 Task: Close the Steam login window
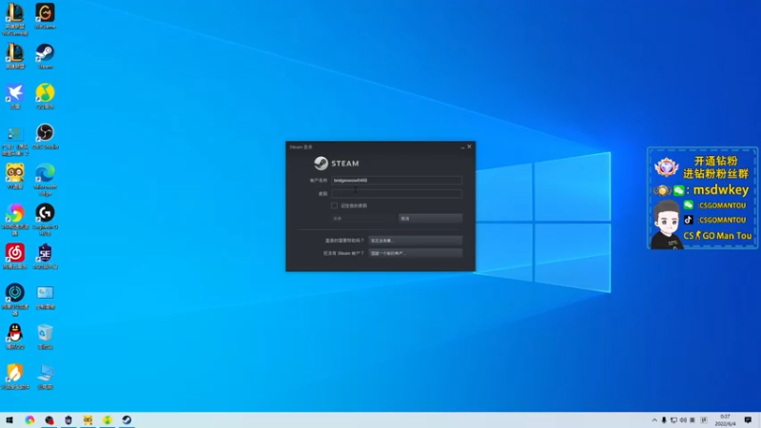click(x=469, y=146)
